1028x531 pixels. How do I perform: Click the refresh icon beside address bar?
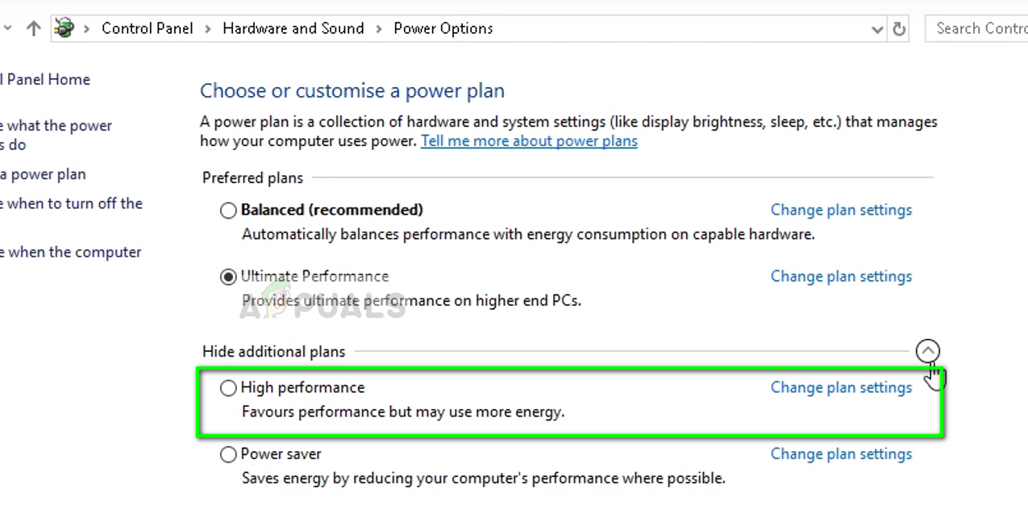tap(899, 29)
